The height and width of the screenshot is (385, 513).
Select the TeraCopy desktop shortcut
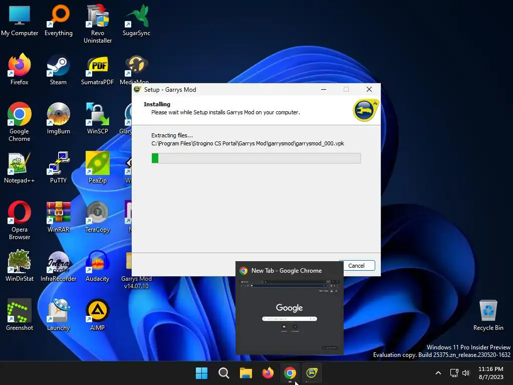[98, 217]
